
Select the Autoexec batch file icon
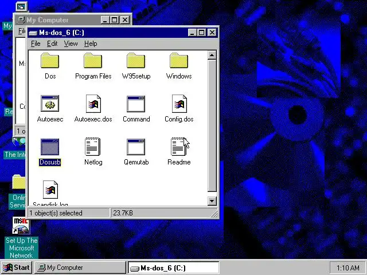[x=50, y=103]
